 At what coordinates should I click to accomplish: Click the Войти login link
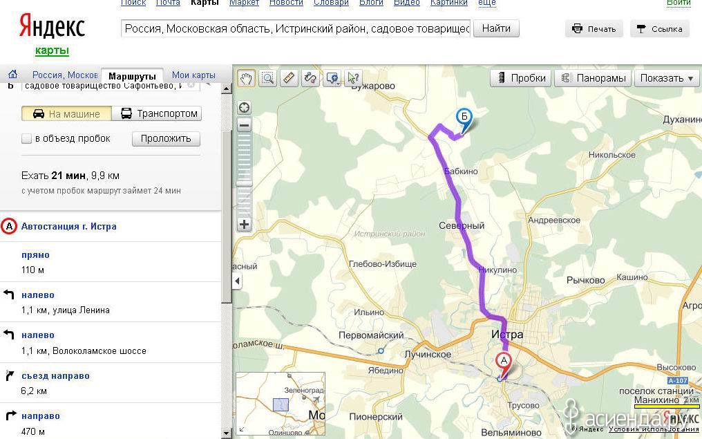[x=679, y=3]
